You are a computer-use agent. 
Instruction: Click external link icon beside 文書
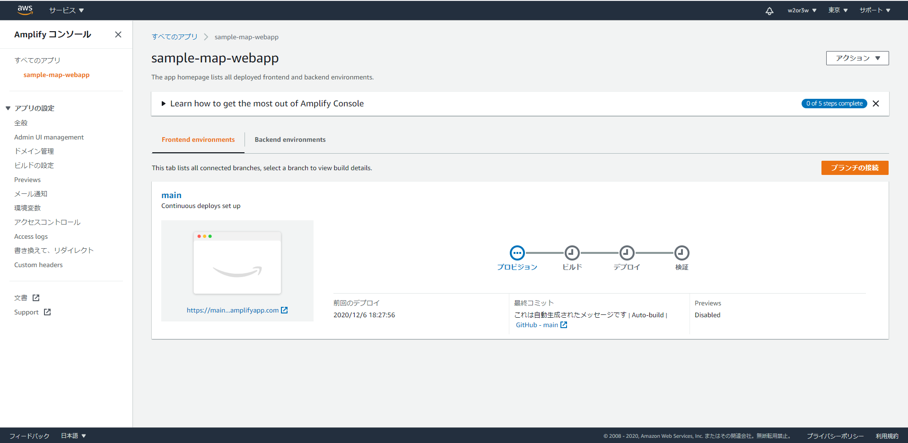[x=36, y=298]
